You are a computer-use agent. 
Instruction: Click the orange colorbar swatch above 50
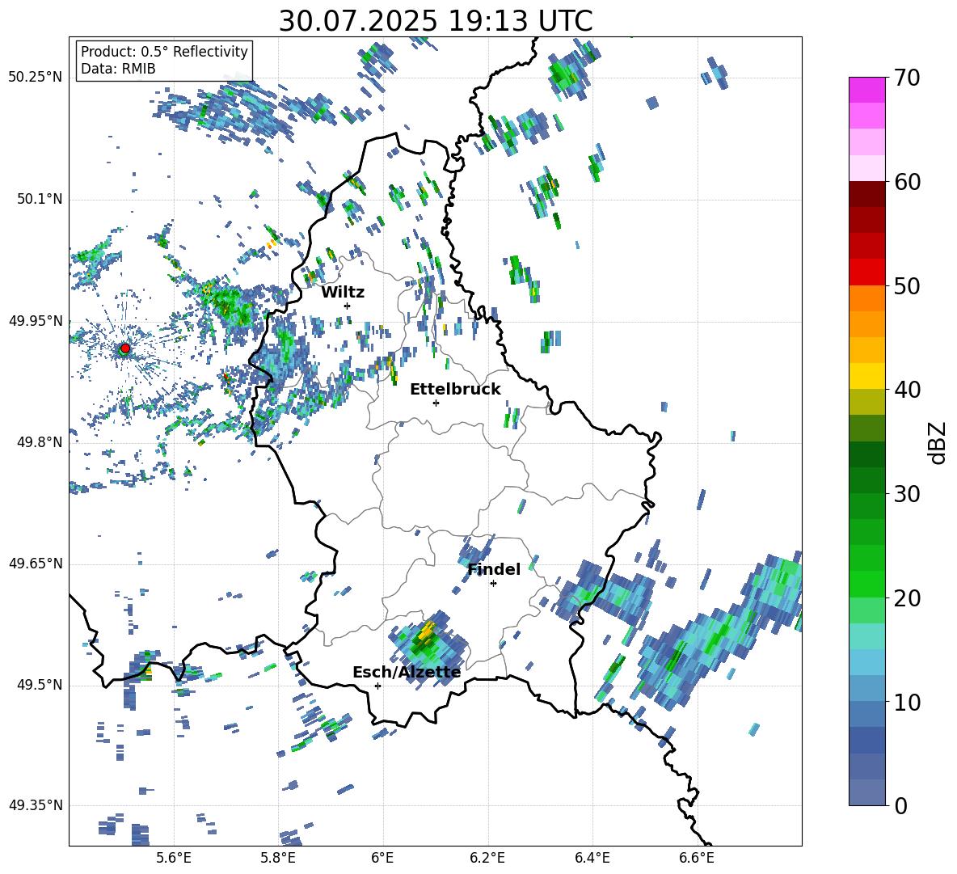pos(866,298)
